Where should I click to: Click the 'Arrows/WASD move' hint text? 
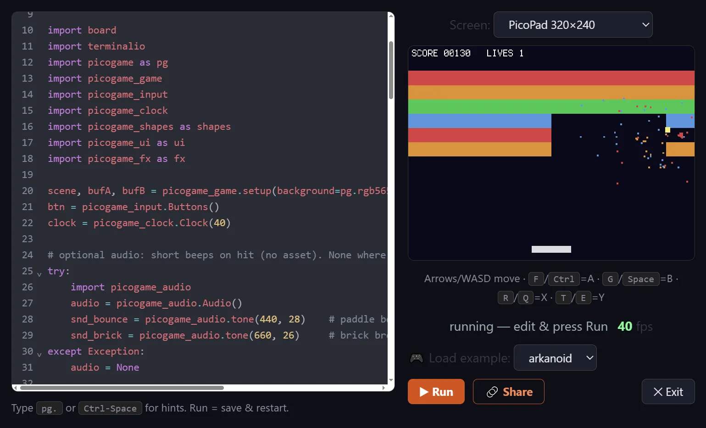click(472, 278)
